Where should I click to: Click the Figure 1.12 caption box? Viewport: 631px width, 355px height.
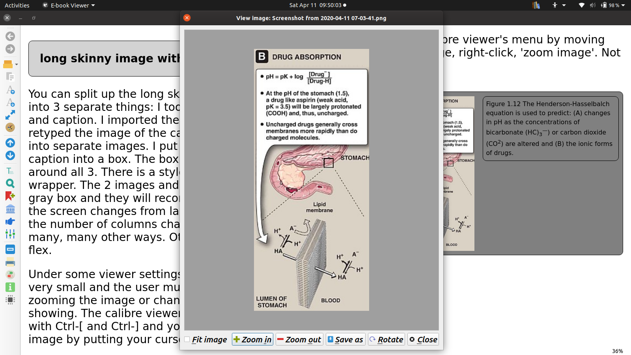pyautogui.click(x=551, y=129)
